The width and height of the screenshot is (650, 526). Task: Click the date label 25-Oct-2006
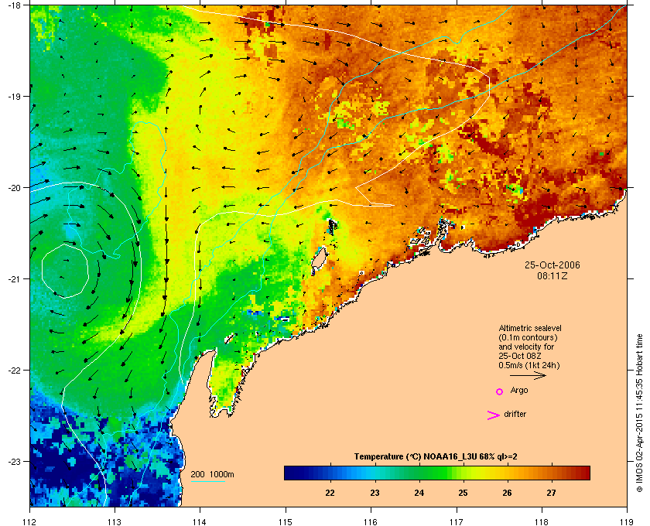click(x=552, y=265)
